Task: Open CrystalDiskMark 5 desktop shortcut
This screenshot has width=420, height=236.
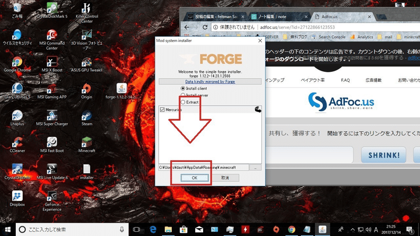Action: [52, 10]
